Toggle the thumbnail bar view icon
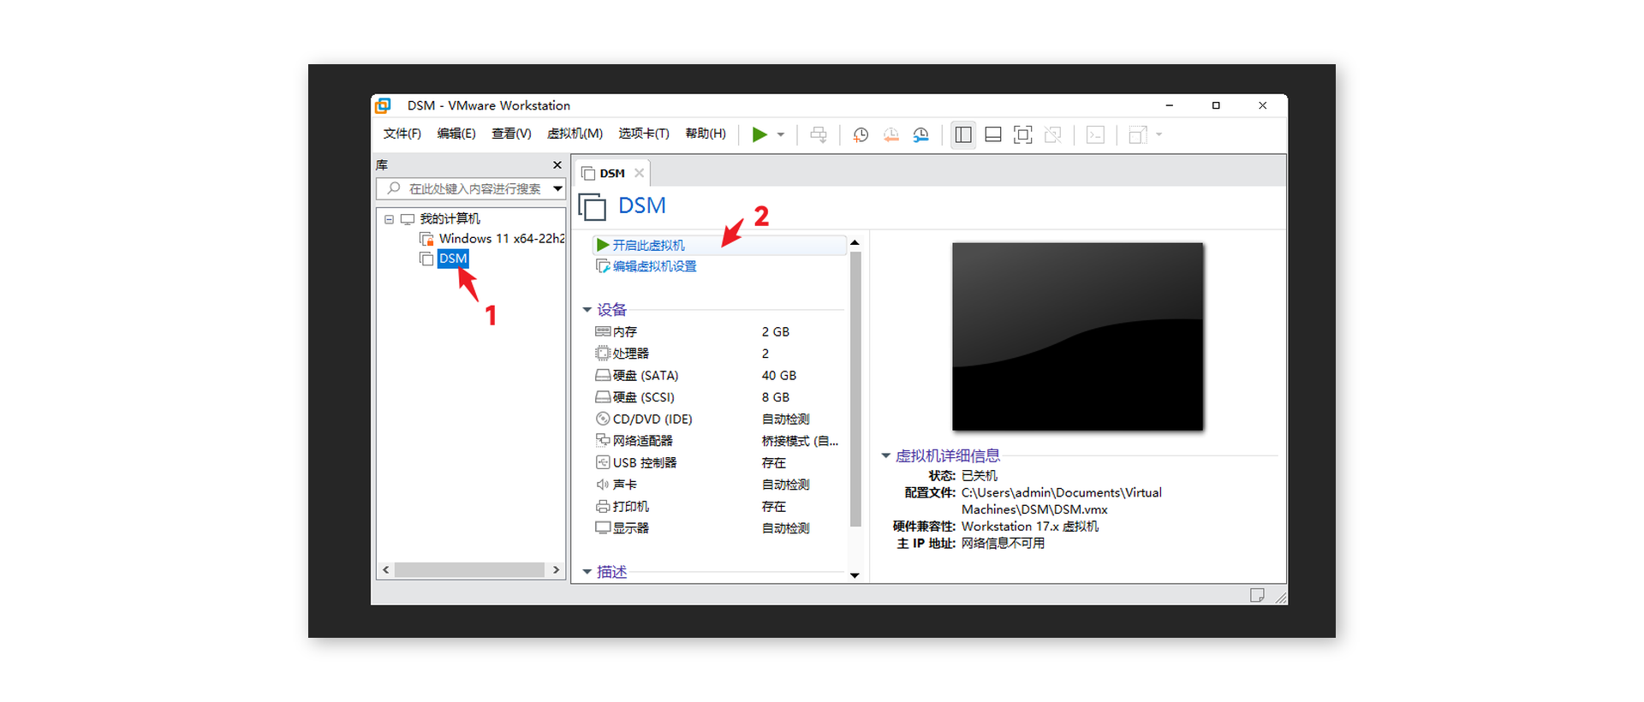The height and width of the screenshot is (702, 1644). [993, 134]
